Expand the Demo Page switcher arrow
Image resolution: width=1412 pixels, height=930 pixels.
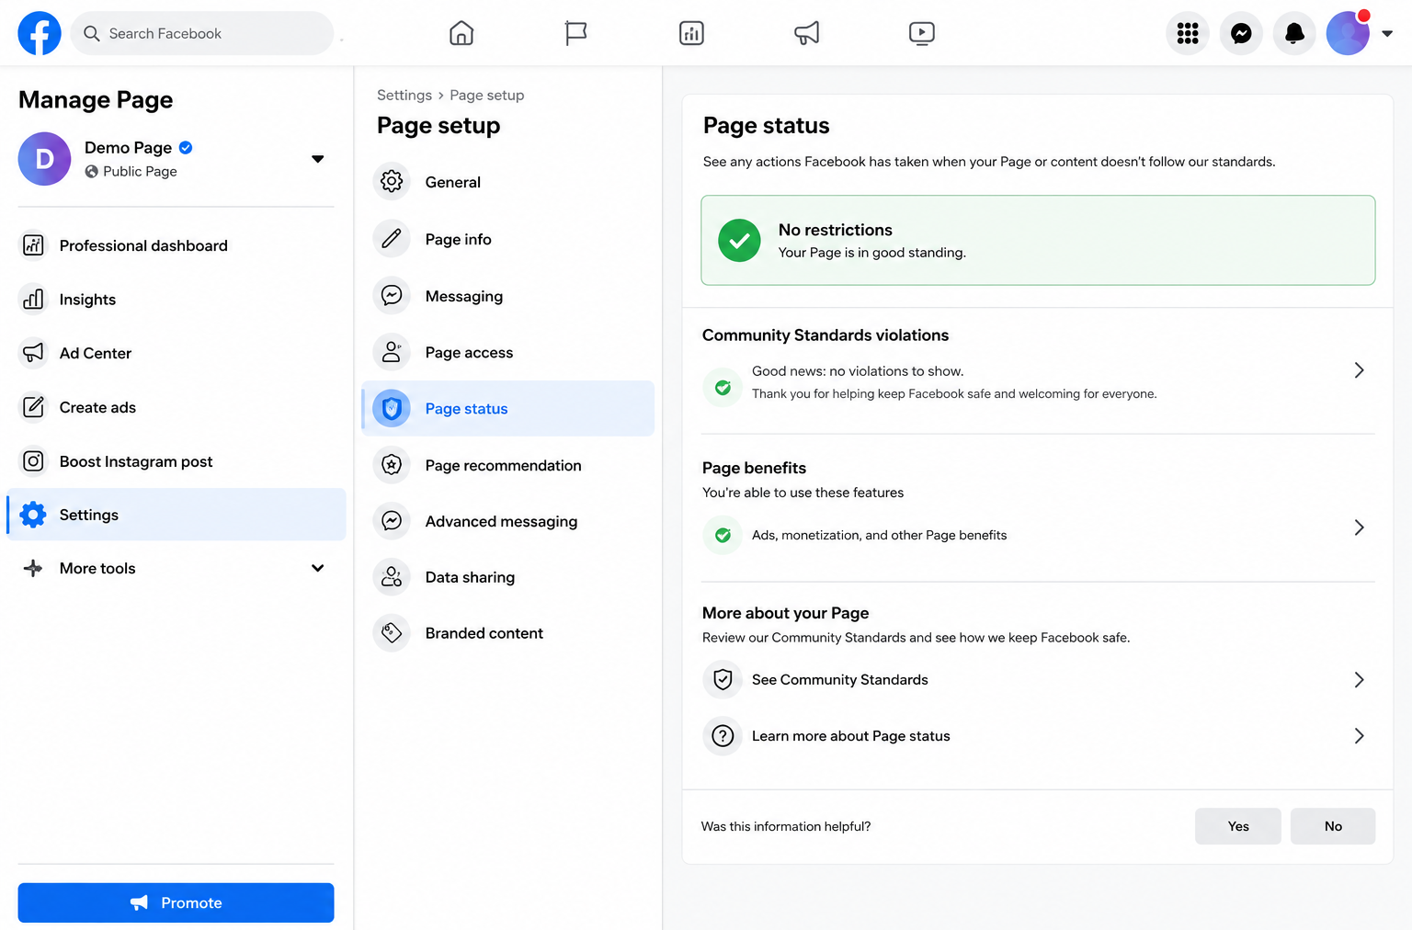click(x=318, y=159)
